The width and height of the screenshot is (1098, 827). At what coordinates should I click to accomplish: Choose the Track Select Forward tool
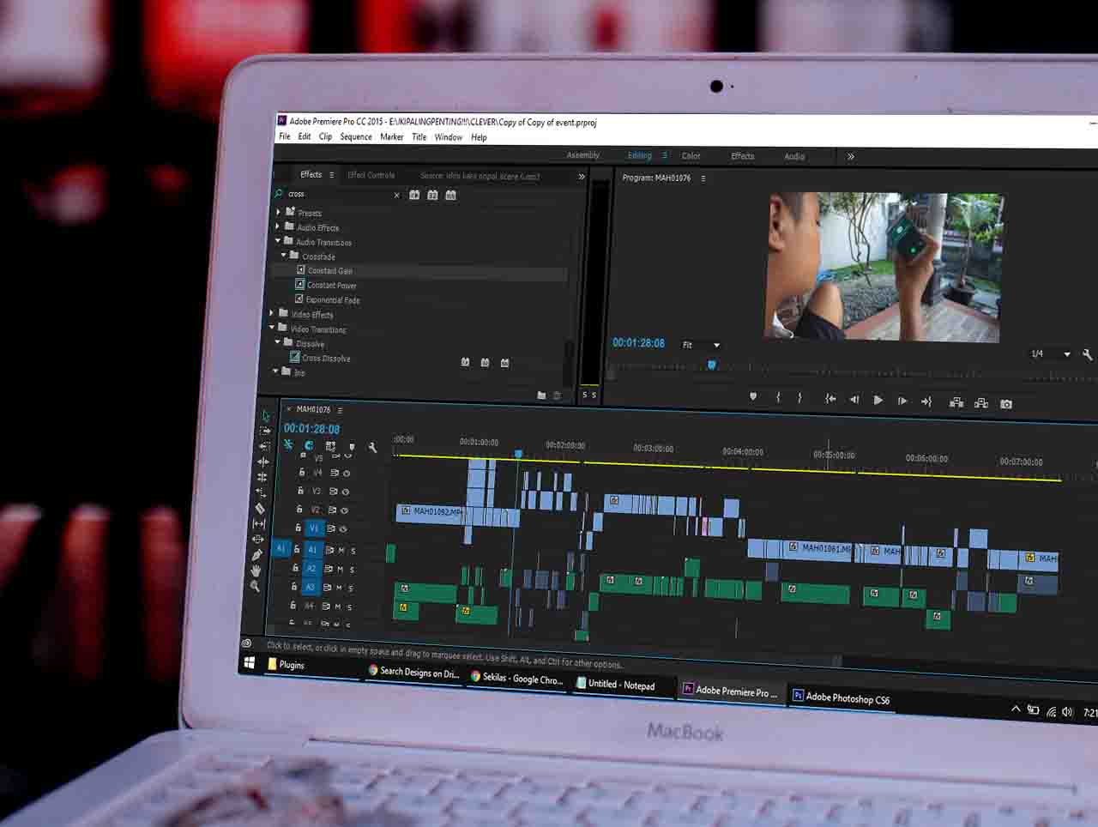click(265, 431)
